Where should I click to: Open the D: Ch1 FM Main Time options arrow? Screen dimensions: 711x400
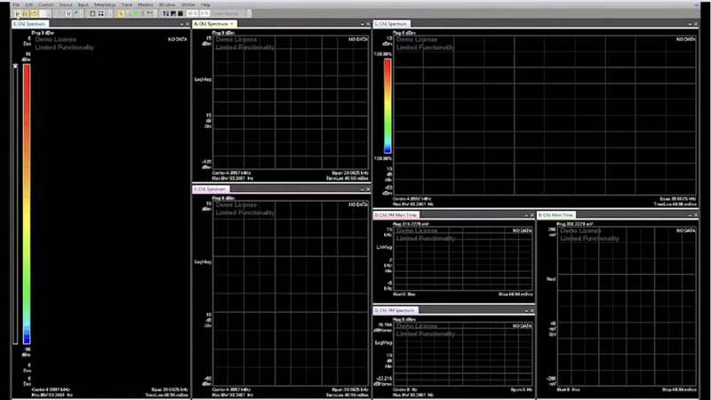tap(526, 215)
